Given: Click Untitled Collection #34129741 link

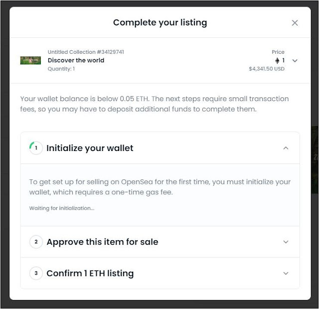Looking at the screenshot, I should pos(86,52).
